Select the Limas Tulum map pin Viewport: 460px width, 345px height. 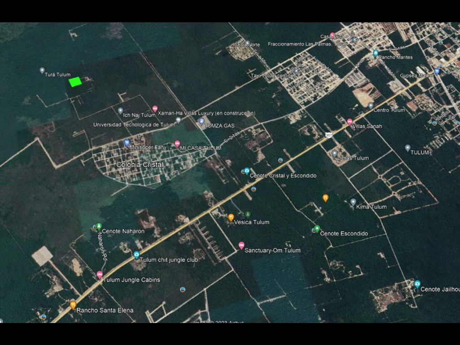(334, 154)
